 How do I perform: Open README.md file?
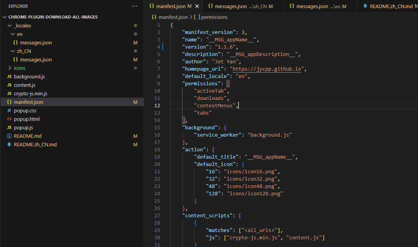click(x=28, y=136)
